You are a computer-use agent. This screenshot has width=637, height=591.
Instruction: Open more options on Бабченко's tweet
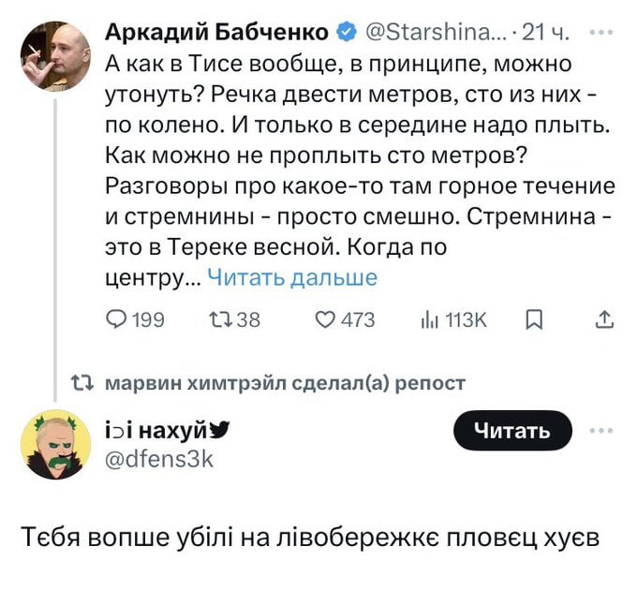click(600, 34)
